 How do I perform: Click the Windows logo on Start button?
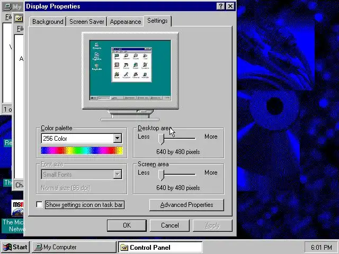point(7,247)
